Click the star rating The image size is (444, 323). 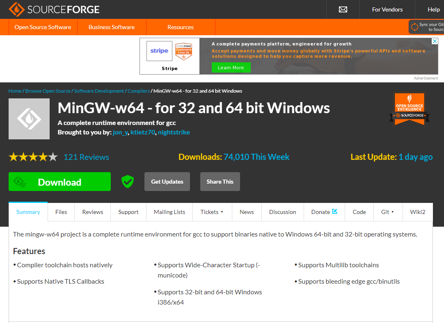[33, 157]
